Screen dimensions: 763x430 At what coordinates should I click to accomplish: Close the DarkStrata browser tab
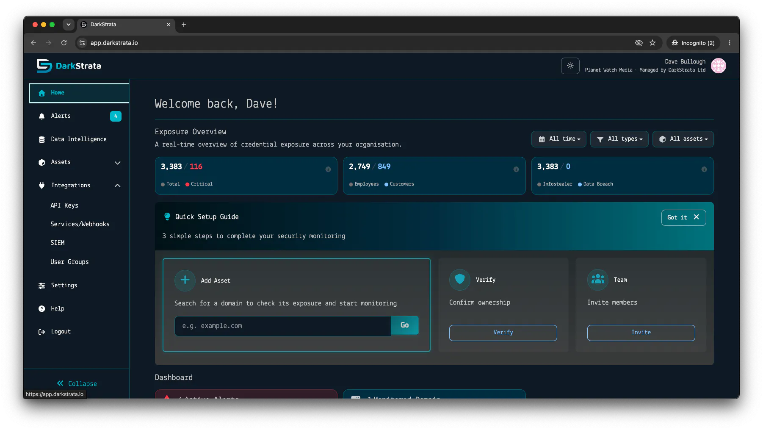click(x=169, y=25)
